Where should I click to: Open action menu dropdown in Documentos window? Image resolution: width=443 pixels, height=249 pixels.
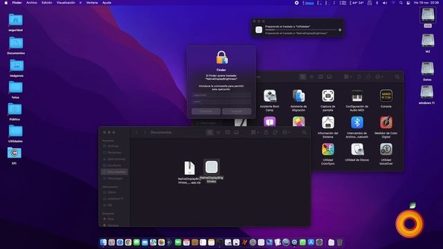pos(286,132)
